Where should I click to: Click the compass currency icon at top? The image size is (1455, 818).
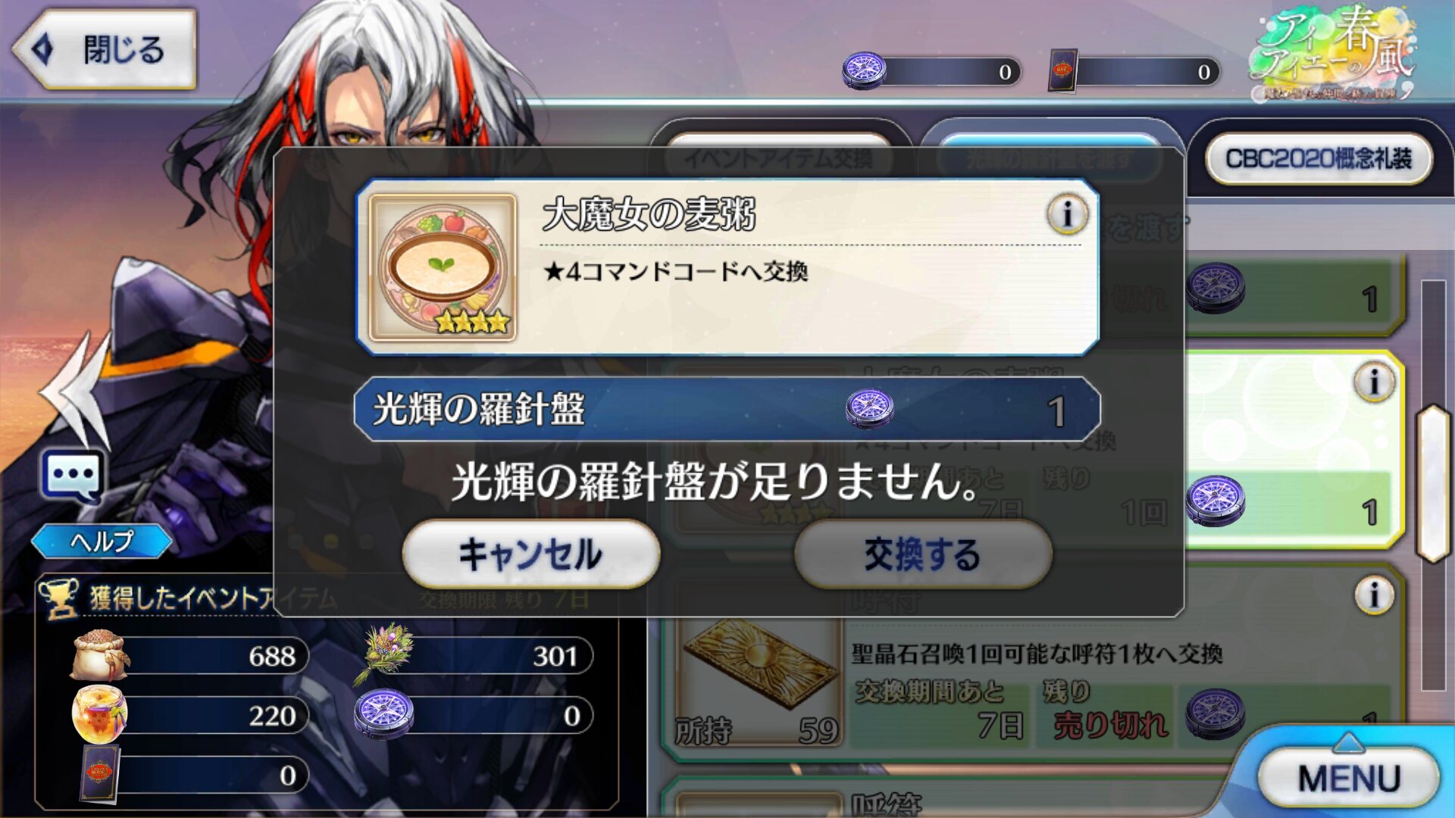(x=865, y=71)
